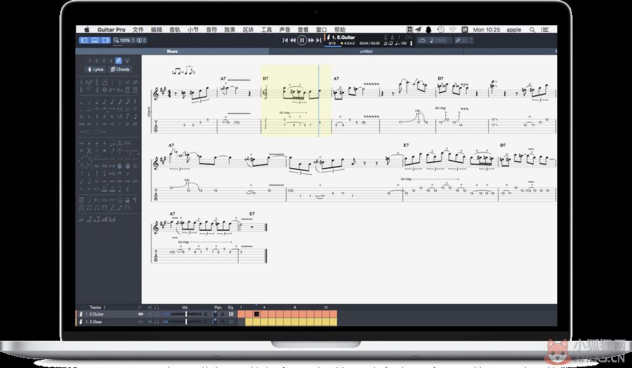Mute the E.Bass track

pyautogui.click(x=150, y=322)
